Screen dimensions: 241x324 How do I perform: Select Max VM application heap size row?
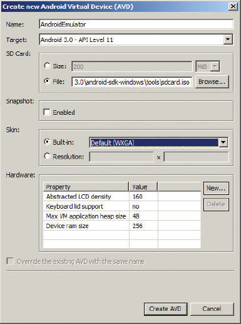pyautogui.click(x=122, y=216)
